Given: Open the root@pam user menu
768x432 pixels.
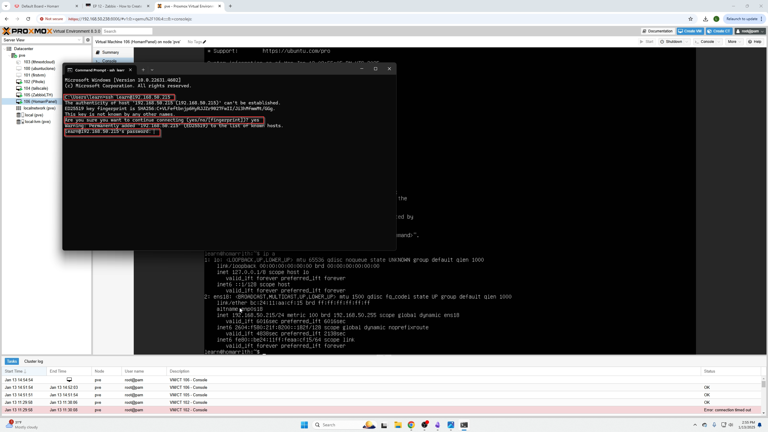Looking at the screenshot, I should click(750, 31).
